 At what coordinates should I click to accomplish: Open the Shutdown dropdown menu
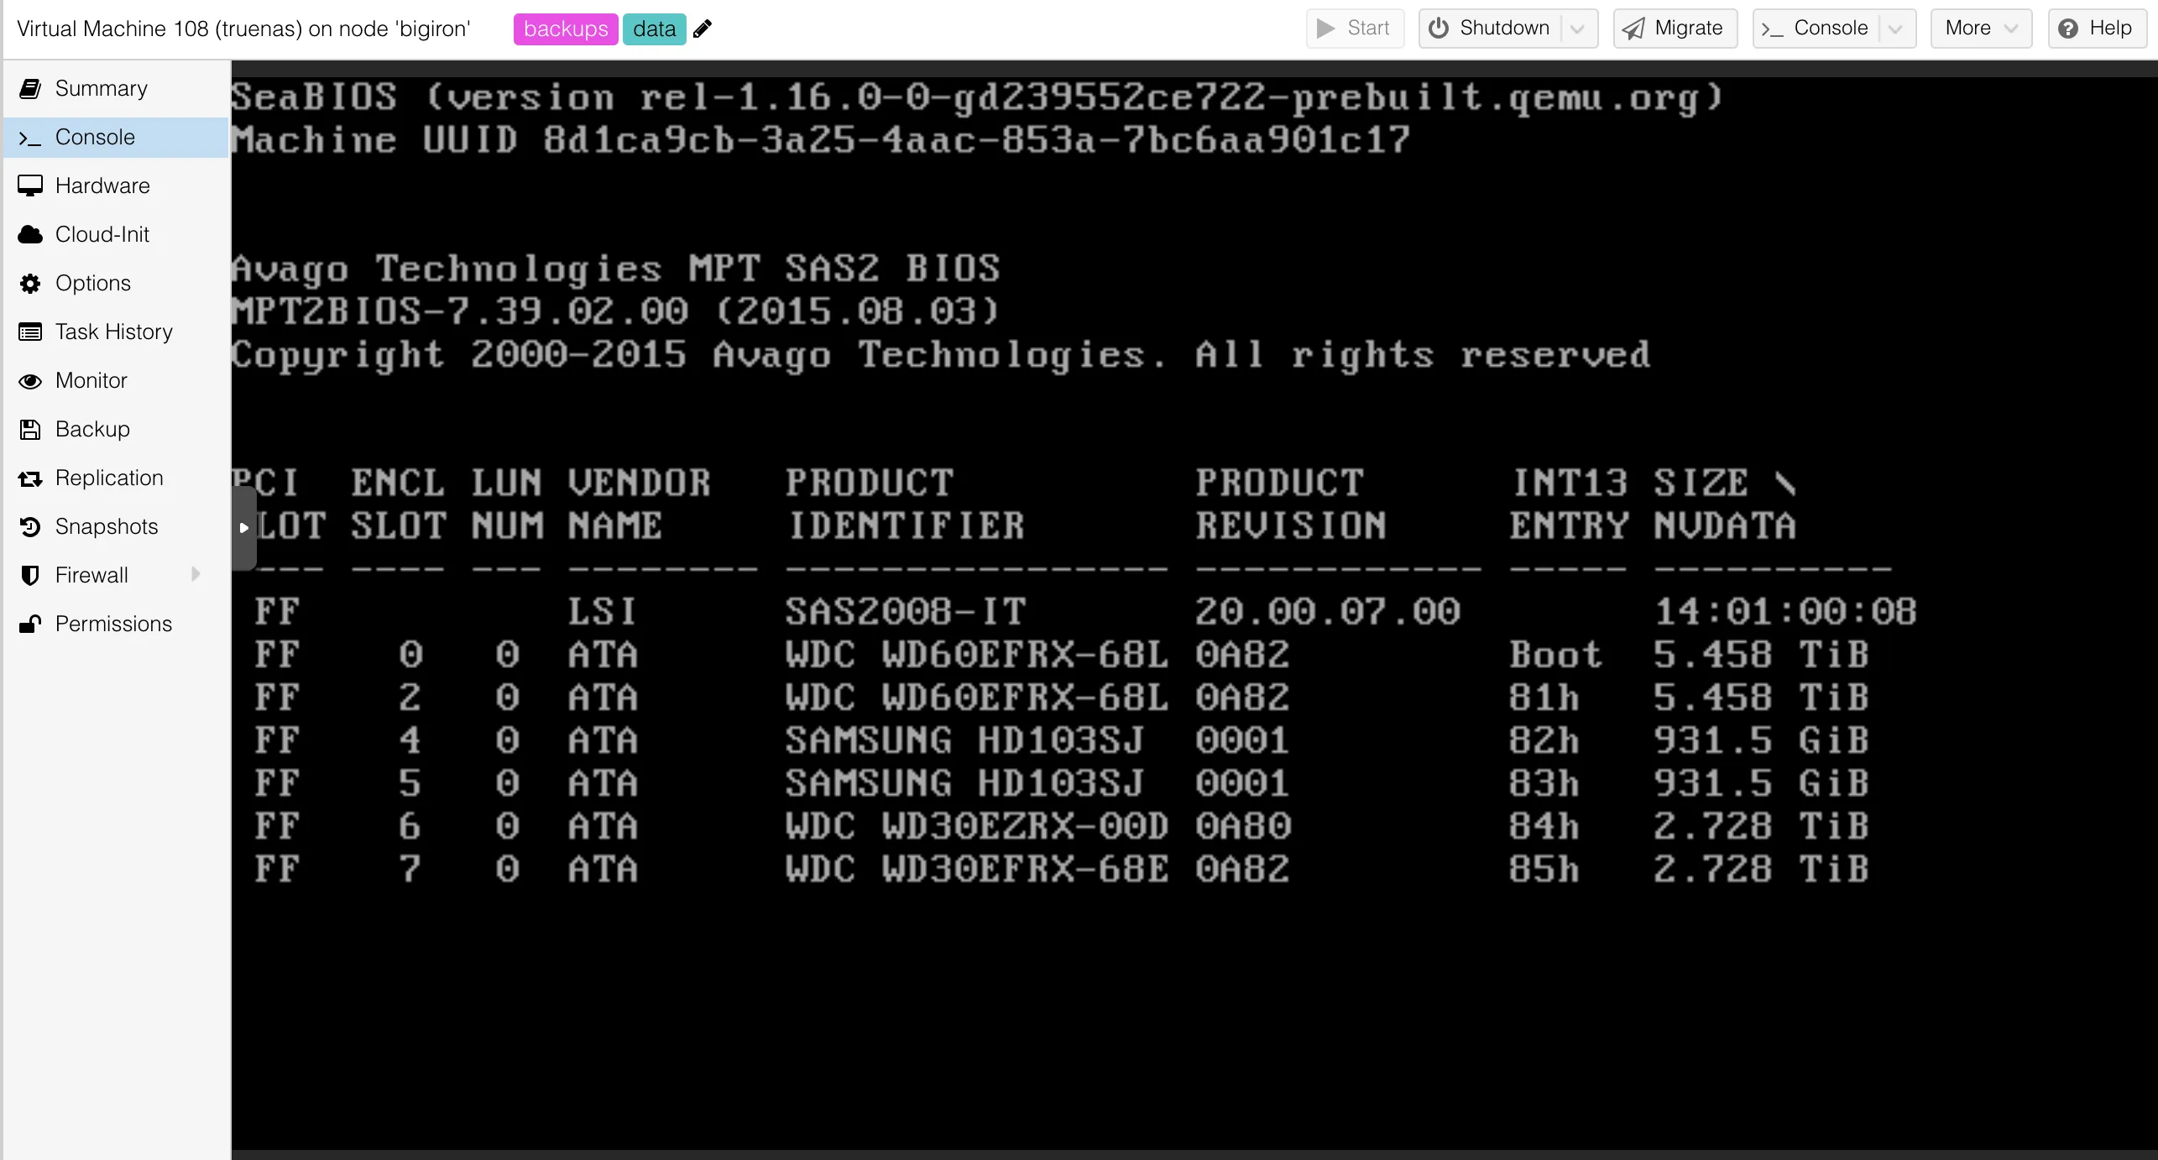click(x=1578, y=29)
